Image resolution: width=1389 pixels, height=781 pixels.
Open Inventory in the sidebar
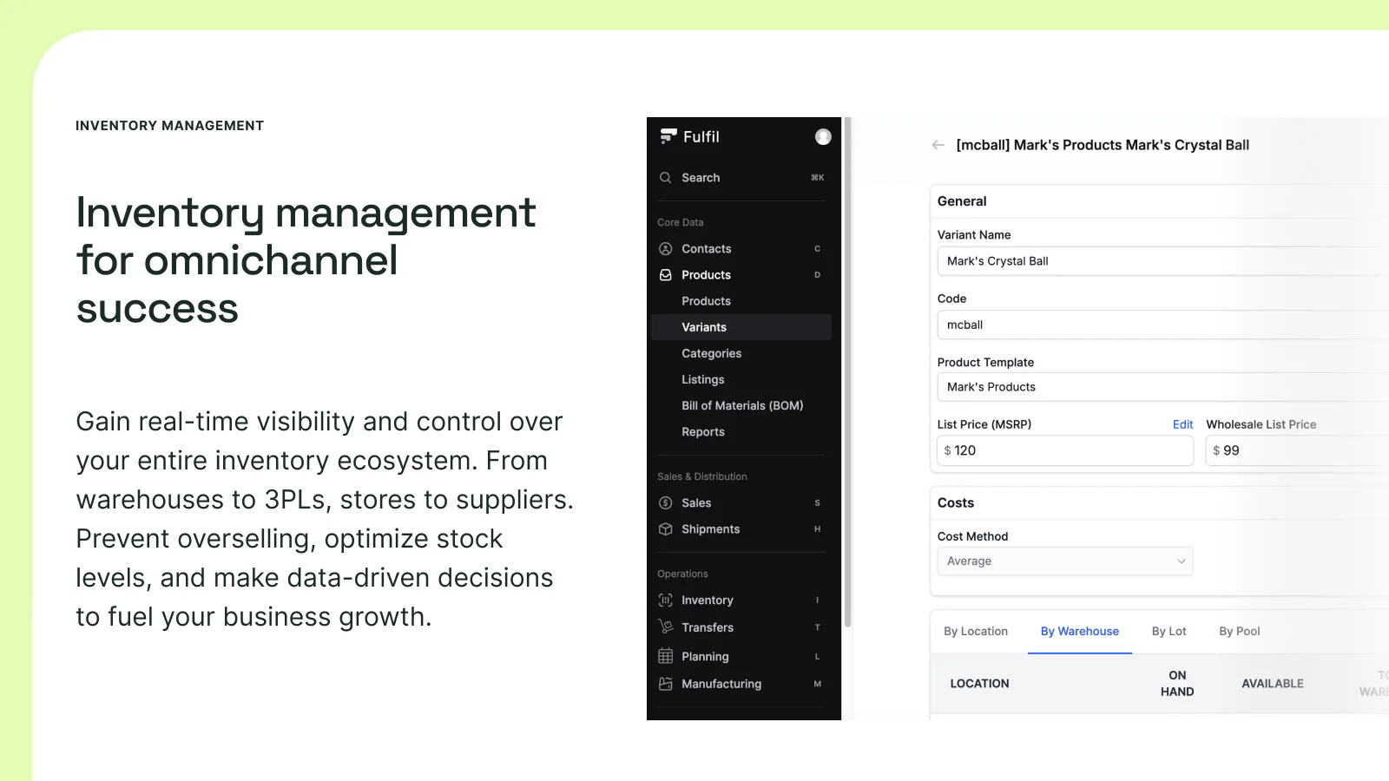741,601
